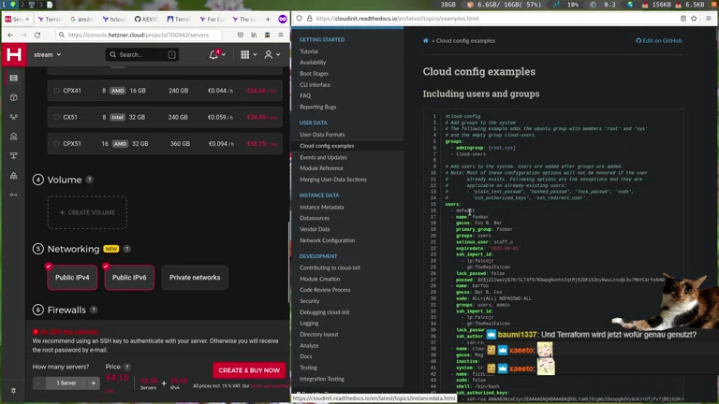Open the user account menu icon
719x404 pixels.
269,54
